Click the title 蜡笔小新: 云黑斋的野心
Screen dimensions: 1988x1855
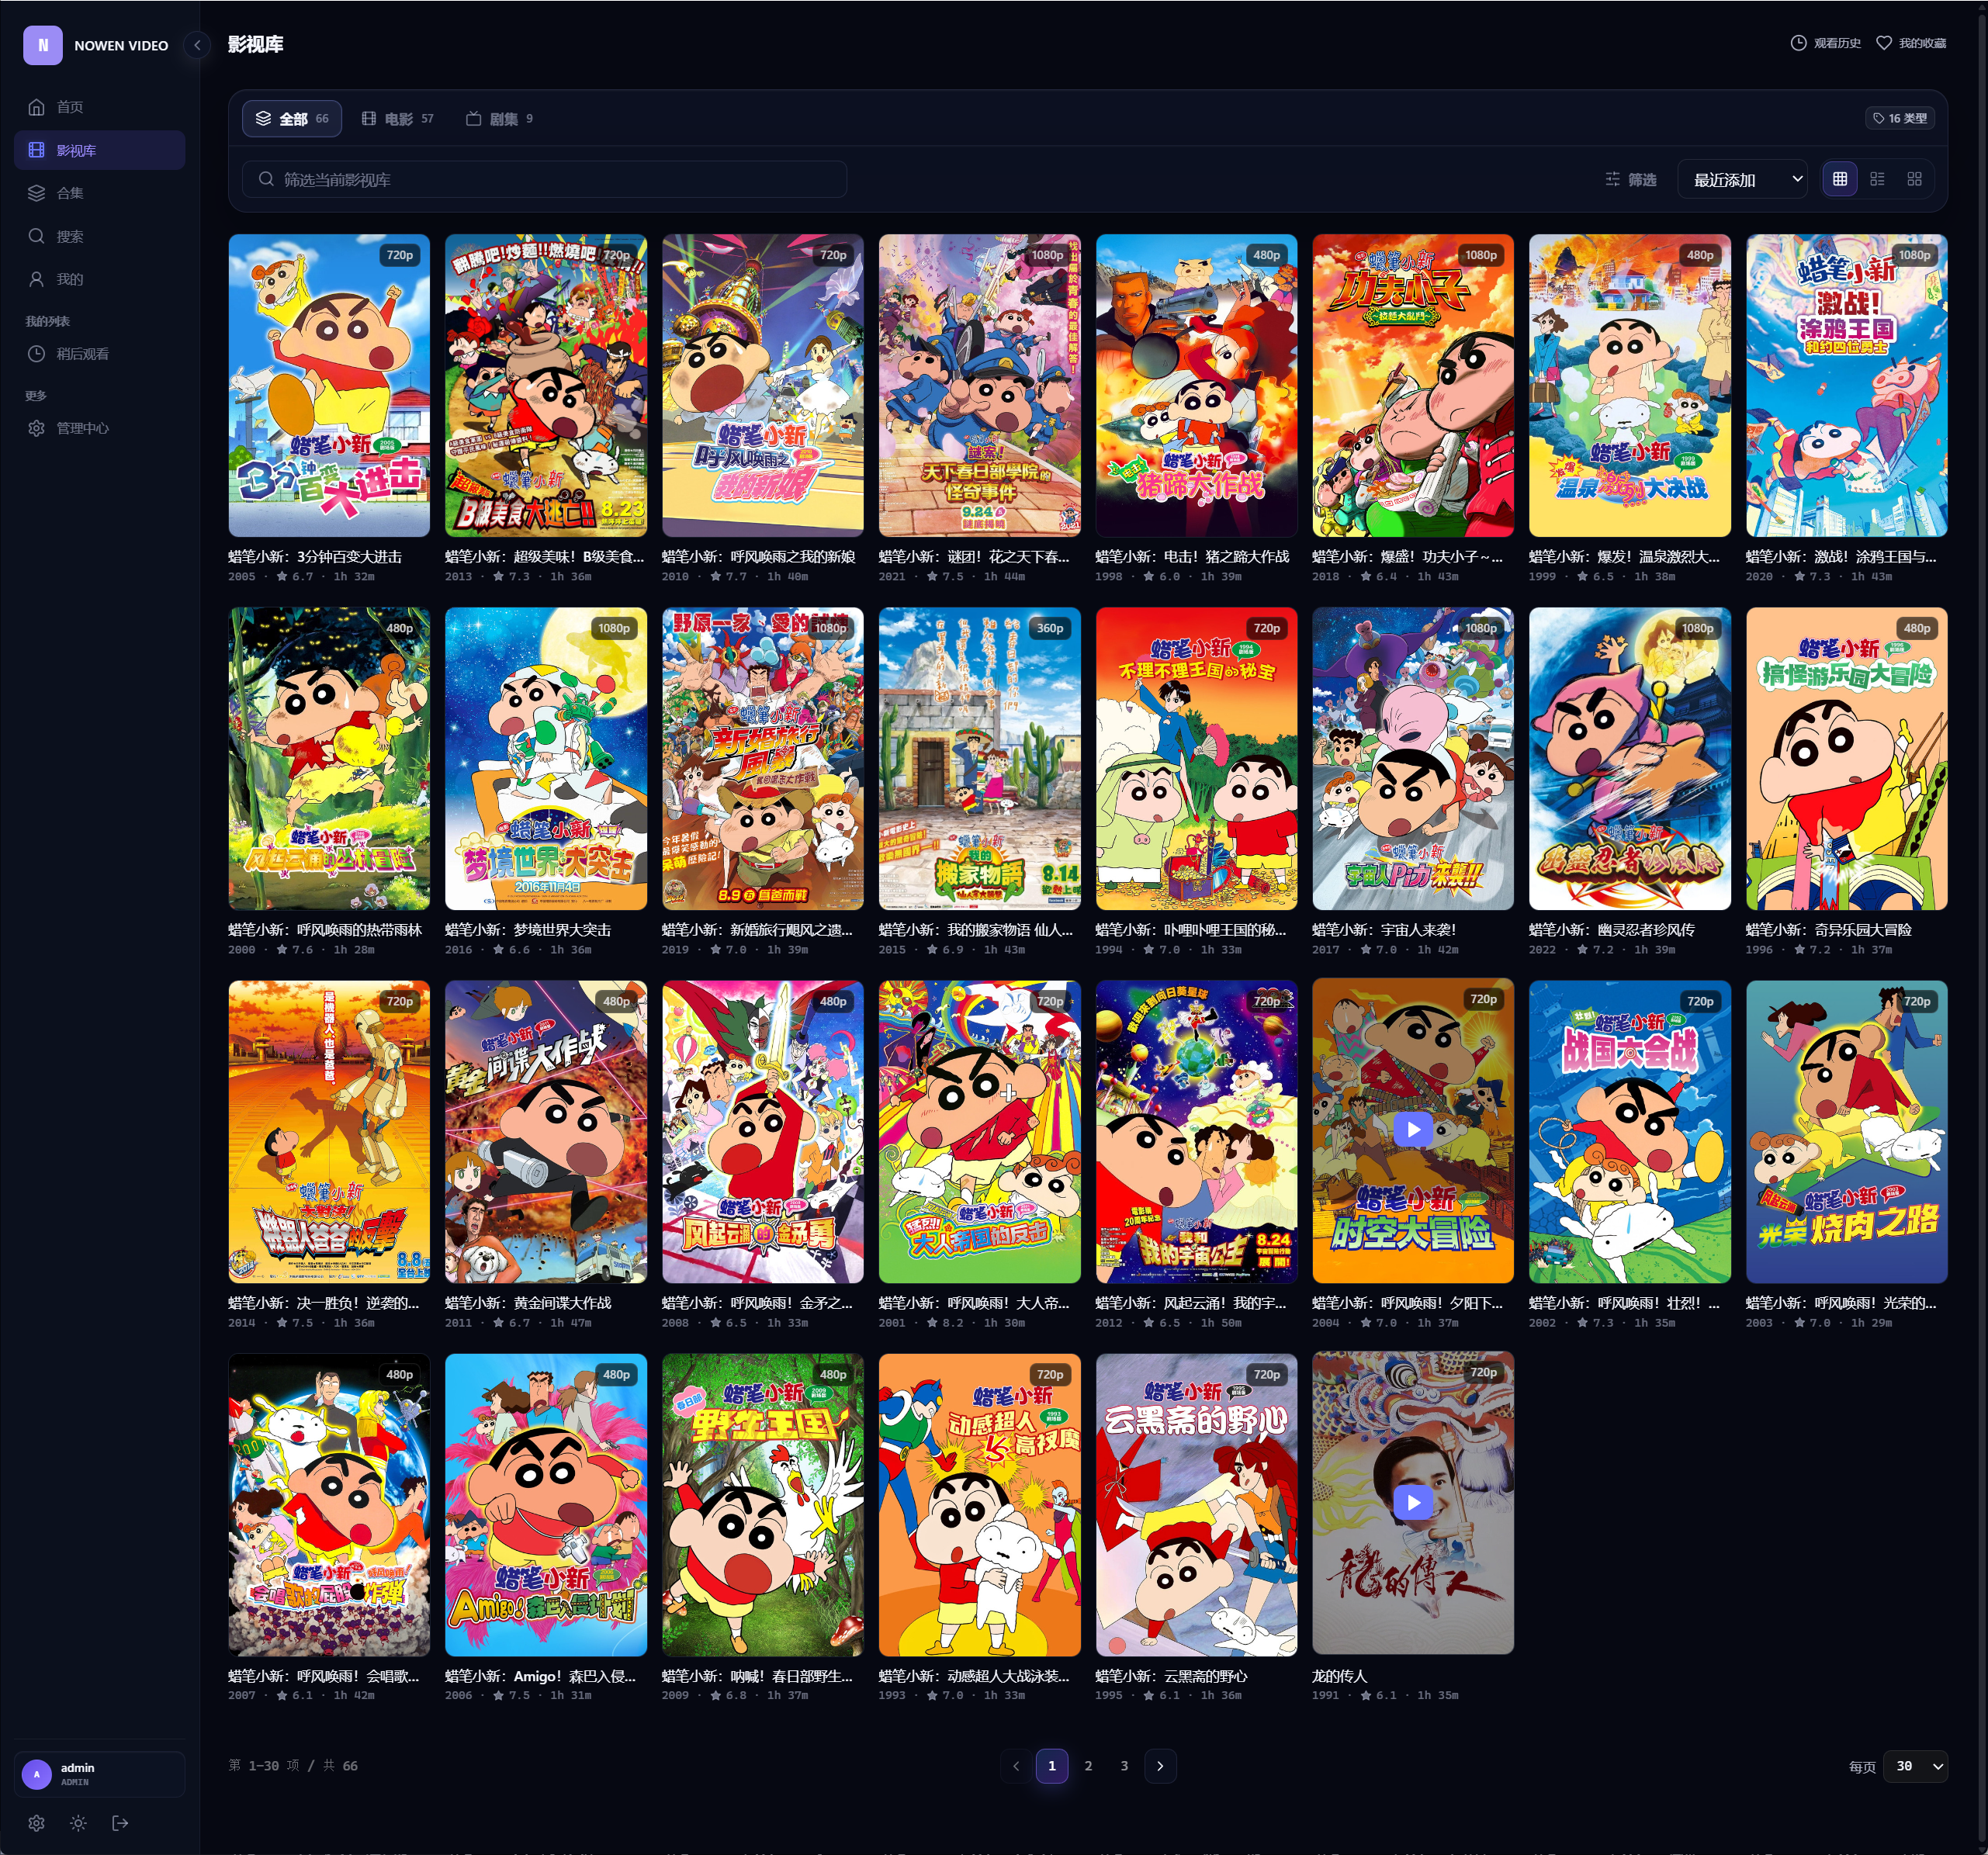(x=1171, y=1676)
